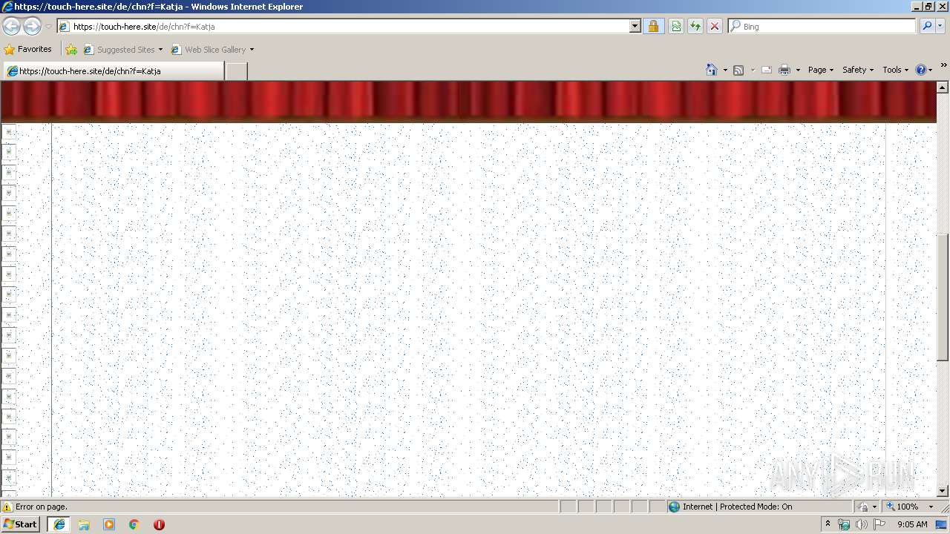The height and width of the screenshot is (534, 950).
Task: Run the search with the magnifier button
Action: click(927, 27)
